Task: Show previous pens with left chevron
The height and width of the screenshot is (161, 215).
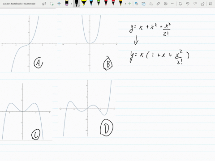Action: (72, 4)
